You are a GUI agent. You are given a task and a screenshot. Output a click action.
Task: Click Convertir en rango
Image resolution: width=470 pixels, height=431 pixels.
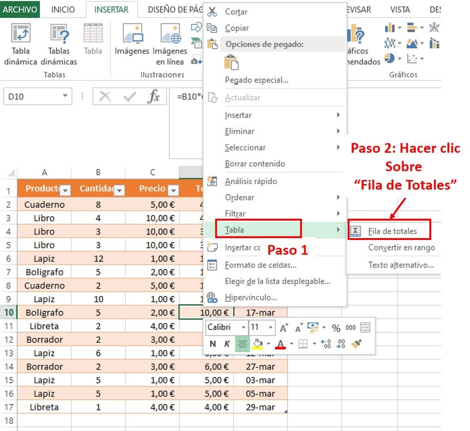coord(403,247)
